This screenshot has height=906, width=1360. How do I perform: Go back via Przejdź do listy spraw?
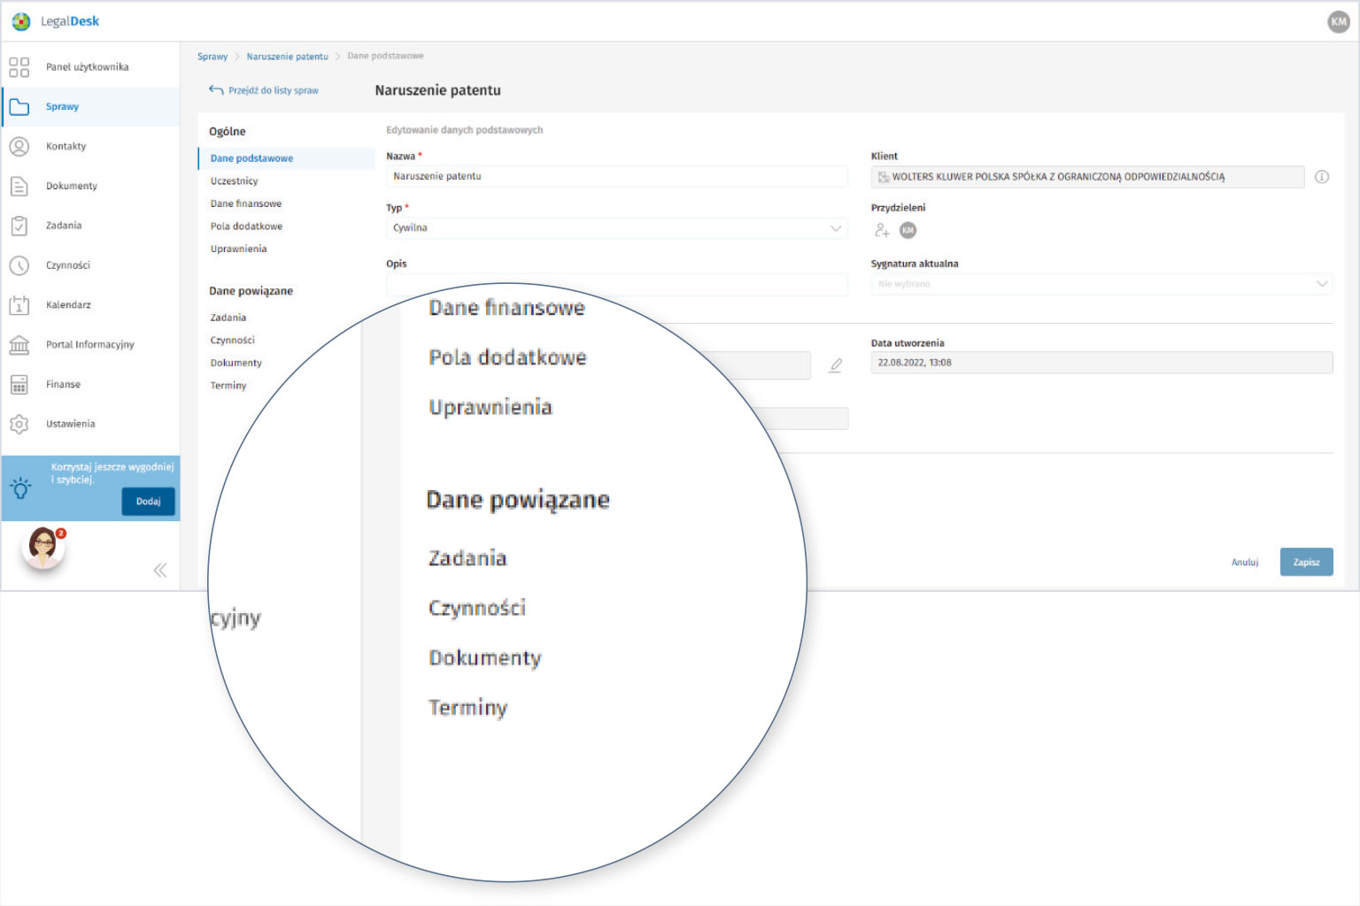[264, 90]
